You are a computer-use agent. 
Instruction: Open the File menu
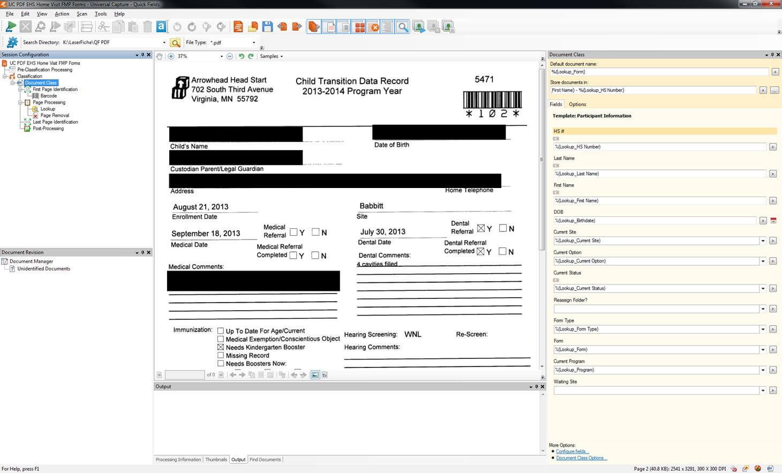(x=10, y=14)
